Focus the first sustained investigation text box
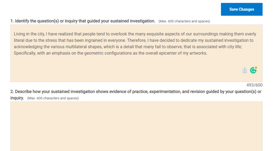This screenshot has height=151, width=277. coord(136,53)
